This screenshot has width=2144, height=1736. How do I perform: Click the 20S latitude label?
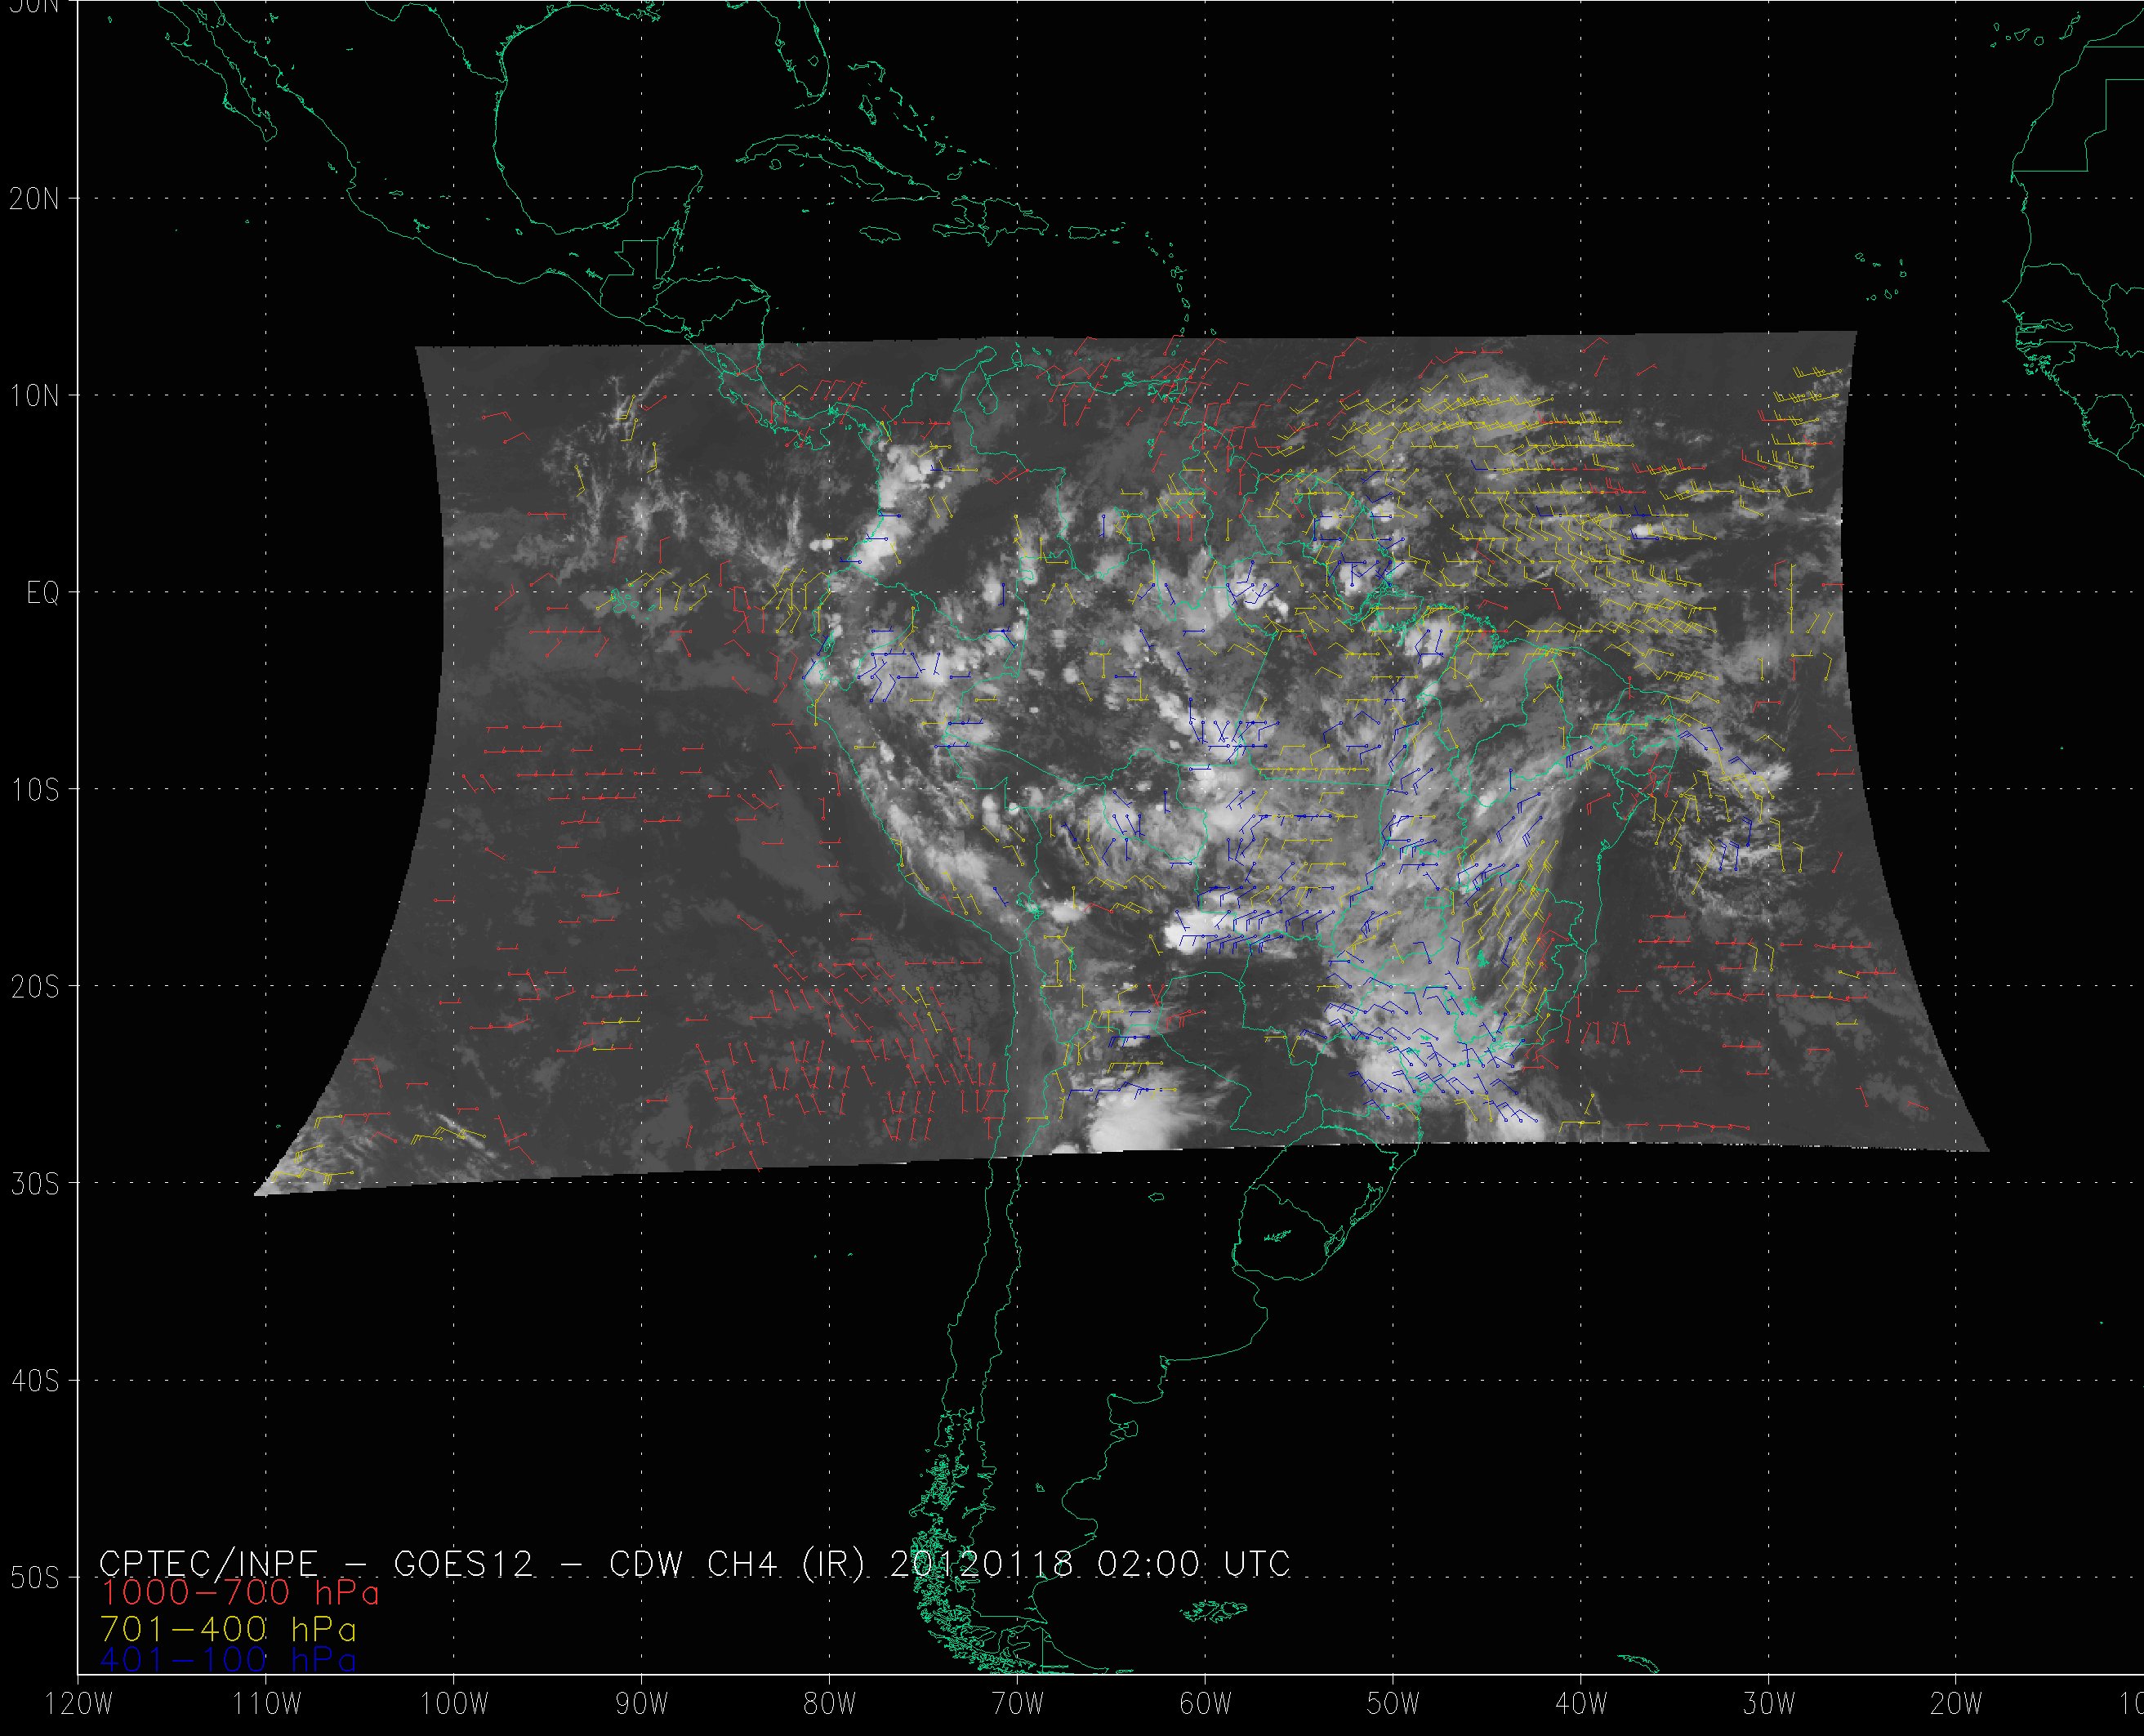(34, 987)
